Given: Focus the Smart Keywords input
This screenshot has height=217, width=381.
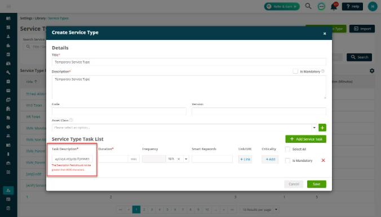Looking at the screenshot, I should click(x=212, y=159).
